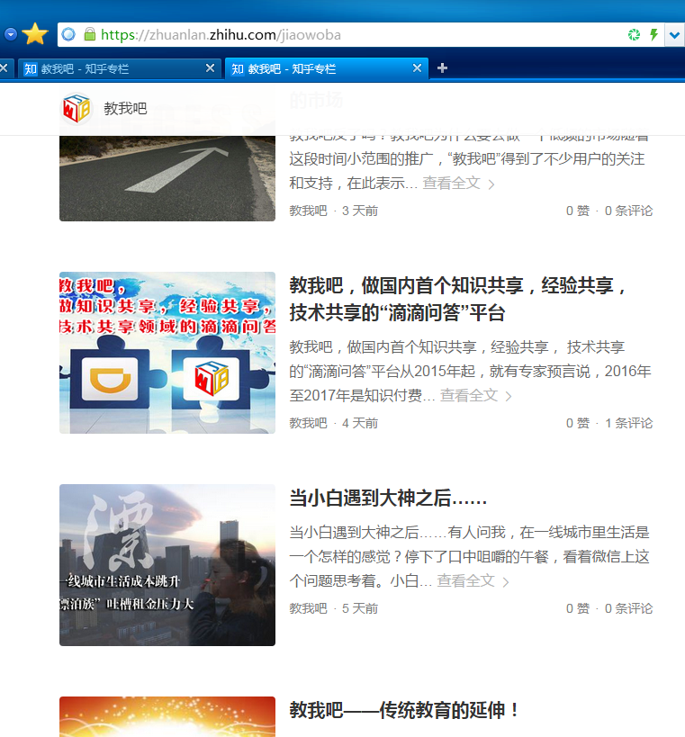Click author 教我吧 beside 3 天前
685x737 pixels.
point(309,211)
